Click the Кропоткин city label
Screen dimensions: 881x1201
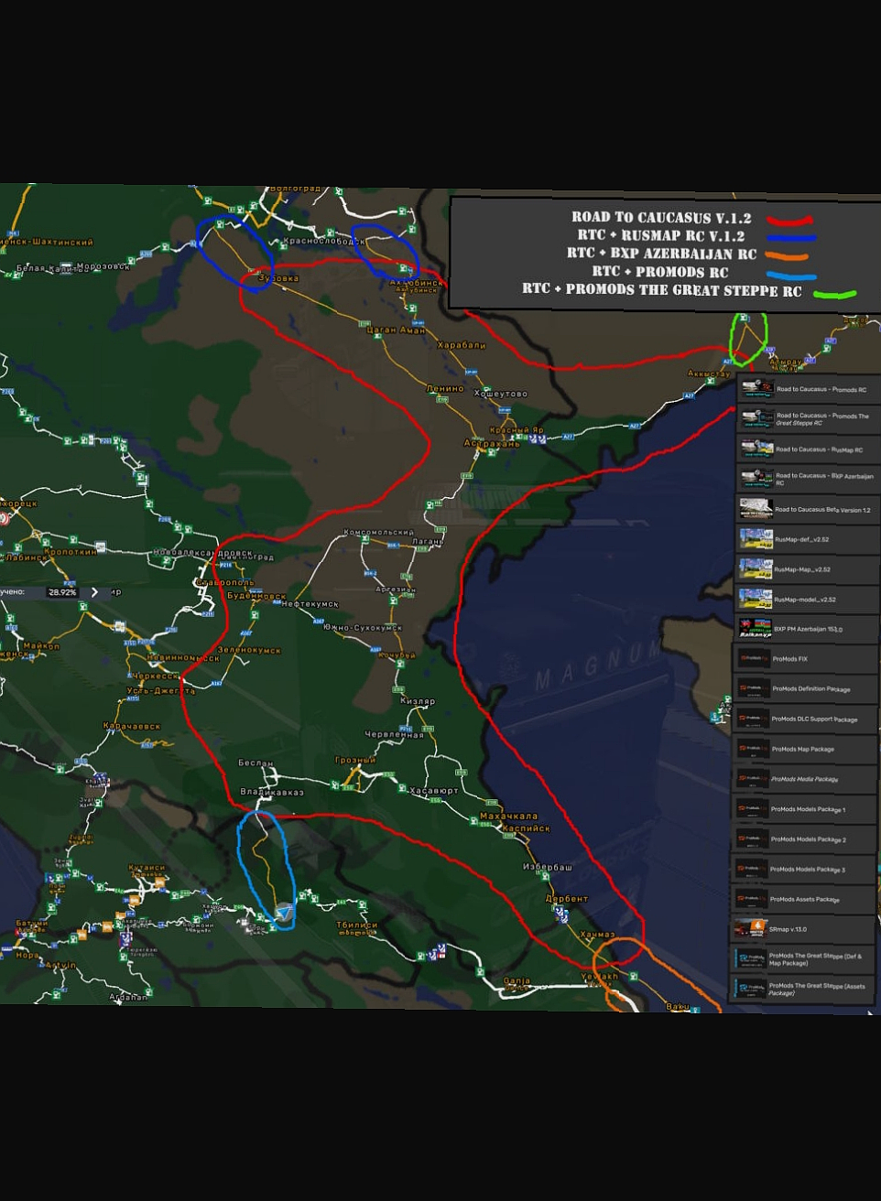pos(71,552)
